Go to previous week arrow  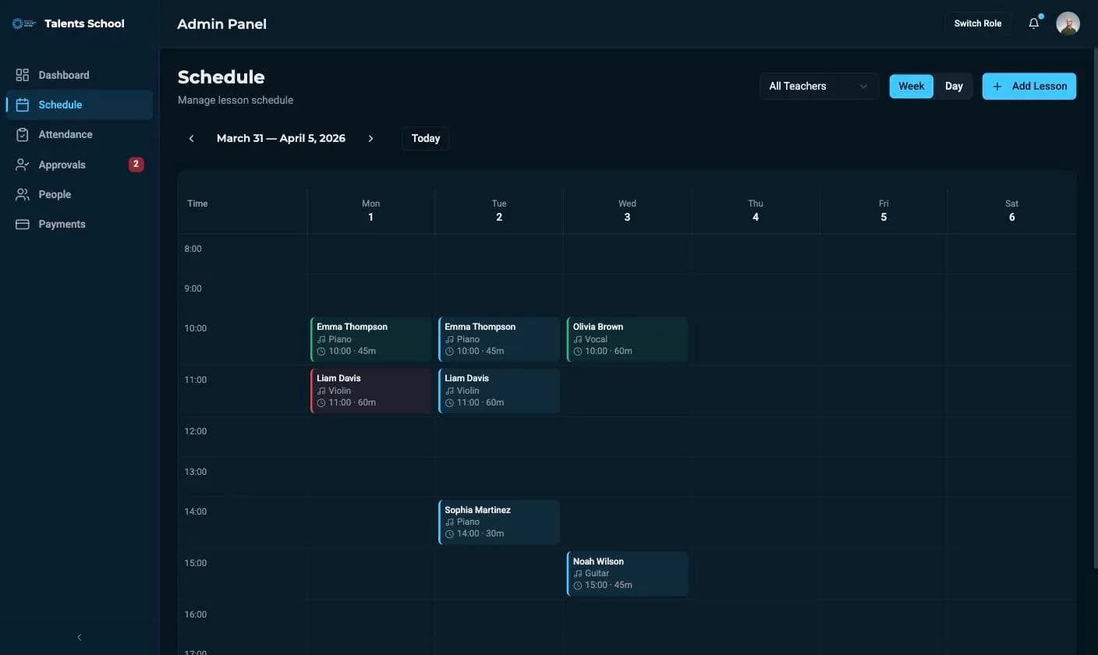(x=191, y=139)
